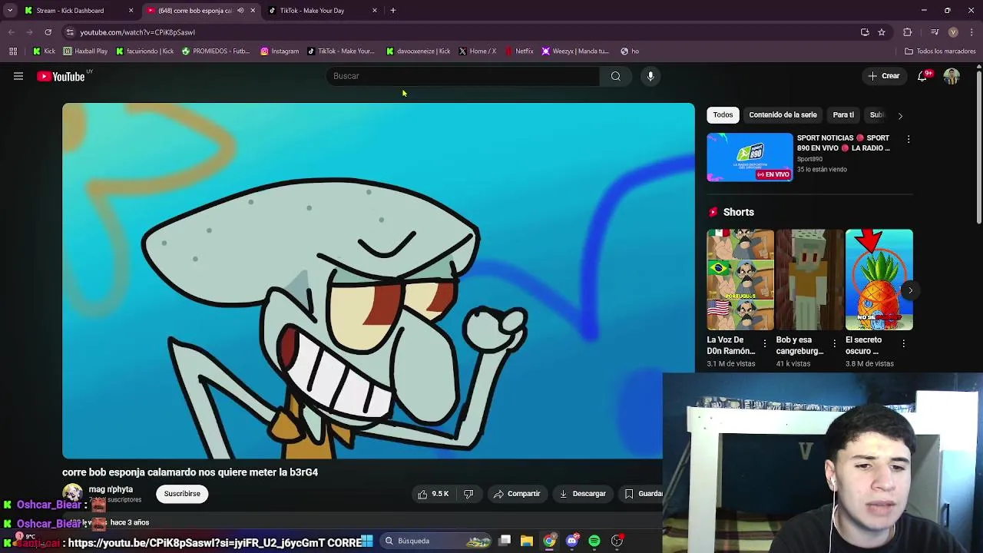
Task: Go to the YouTube home logo
Action: point(61,76)
